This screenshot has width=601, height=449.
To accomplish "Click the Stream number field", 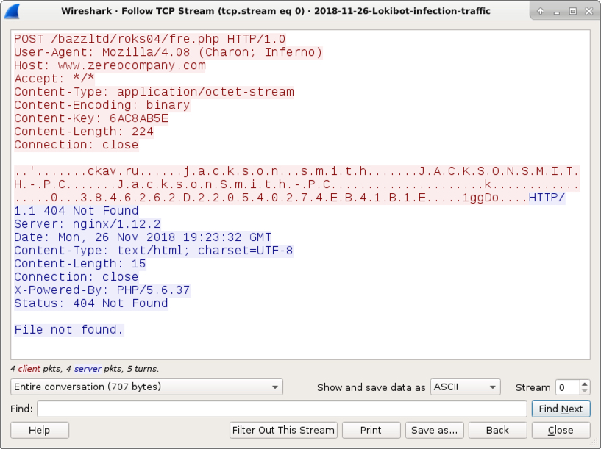I will point(568,387).
